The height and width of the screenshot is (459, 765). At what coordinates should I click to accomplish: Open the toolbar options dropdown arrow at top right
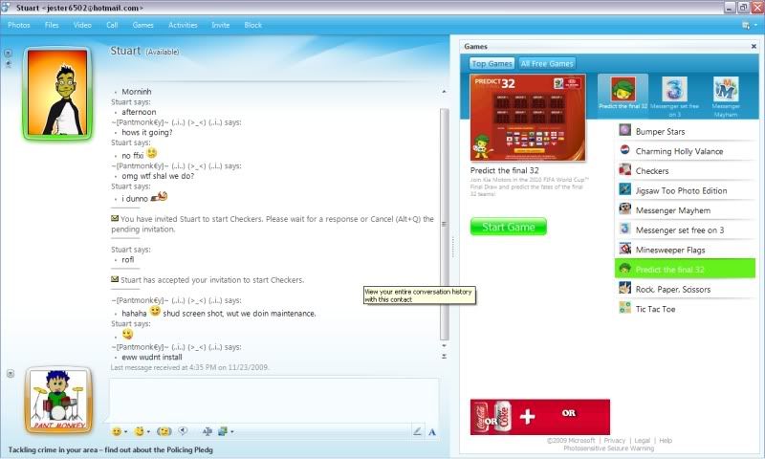pos(755,25)
